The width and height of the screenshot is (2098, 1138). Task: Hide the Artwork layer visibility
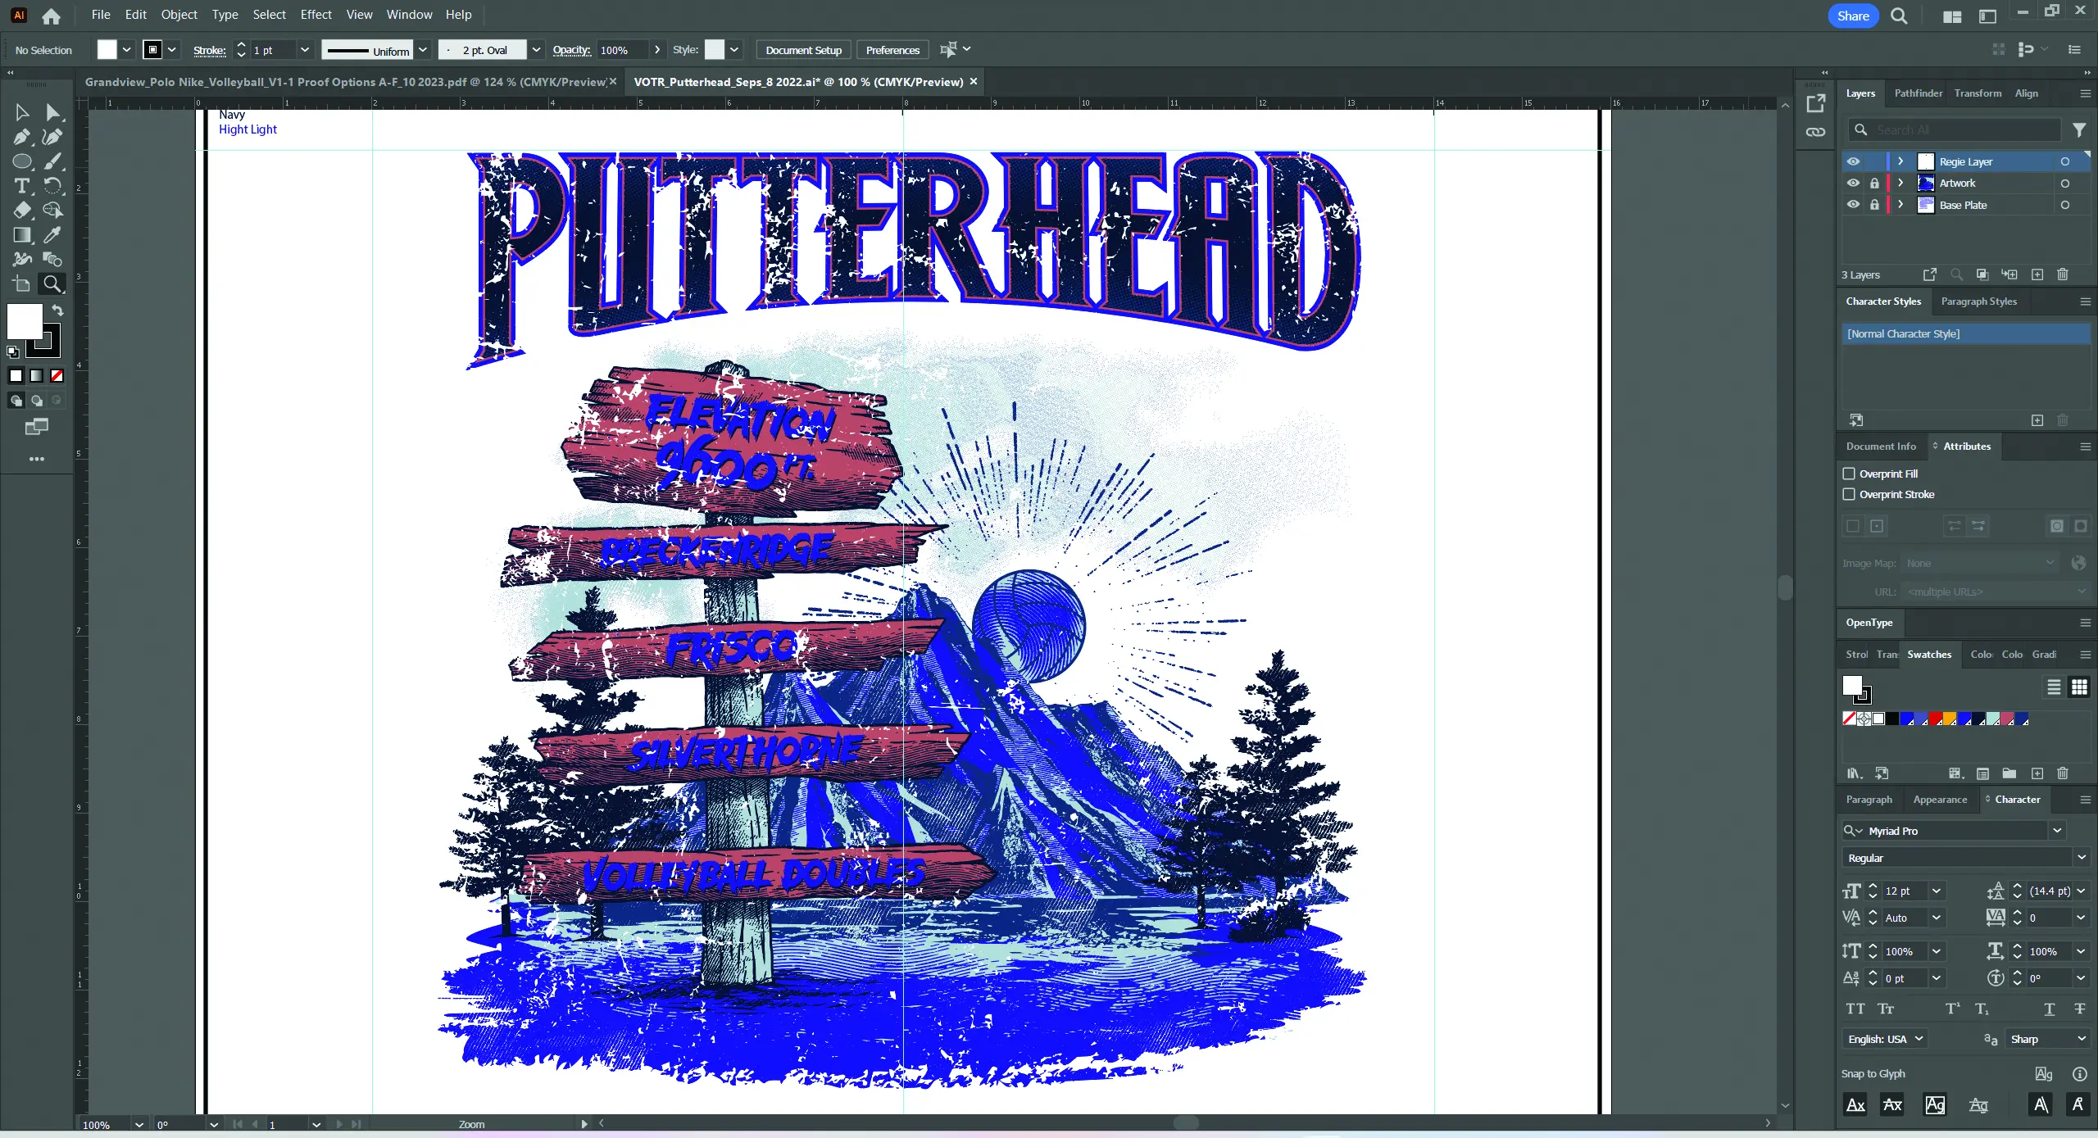pos(1853,184)
